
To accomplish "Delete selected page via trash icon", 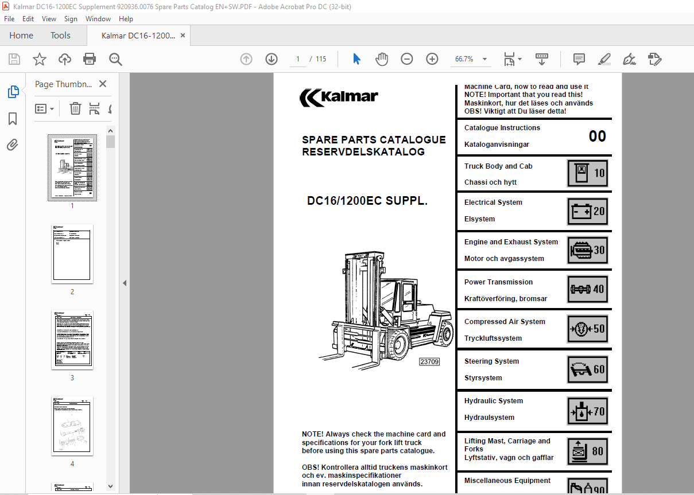I will click(x=75, y=108).
